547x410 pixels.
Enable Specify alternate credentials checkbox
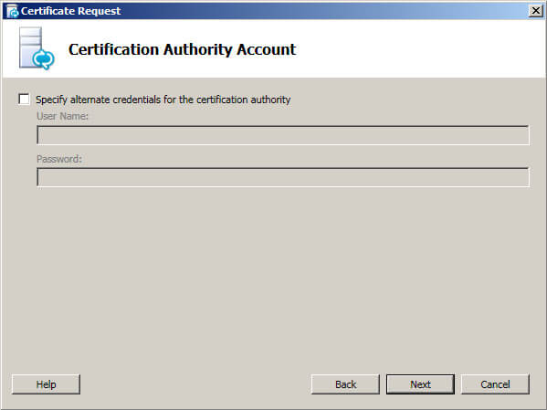point(24,100)
